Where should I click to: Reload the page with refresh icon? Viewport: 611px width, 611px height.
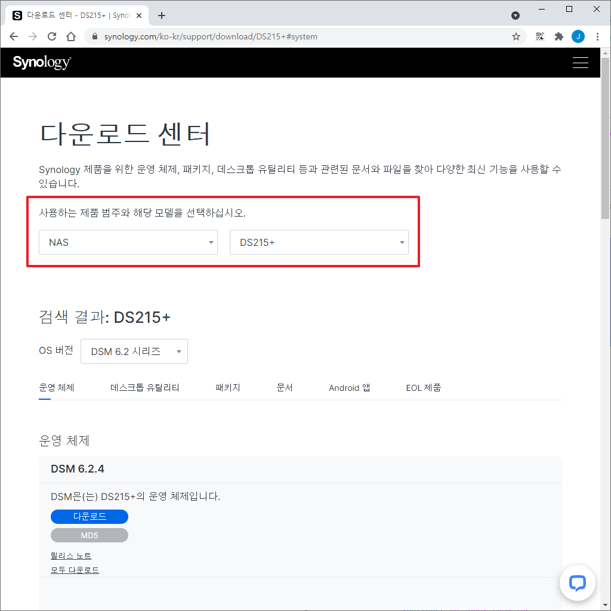pyautogui.click(x=52, y=36)
